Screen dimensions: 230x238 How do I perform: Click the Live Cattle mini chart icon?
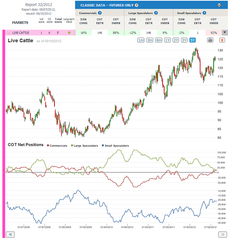point(9,33)
